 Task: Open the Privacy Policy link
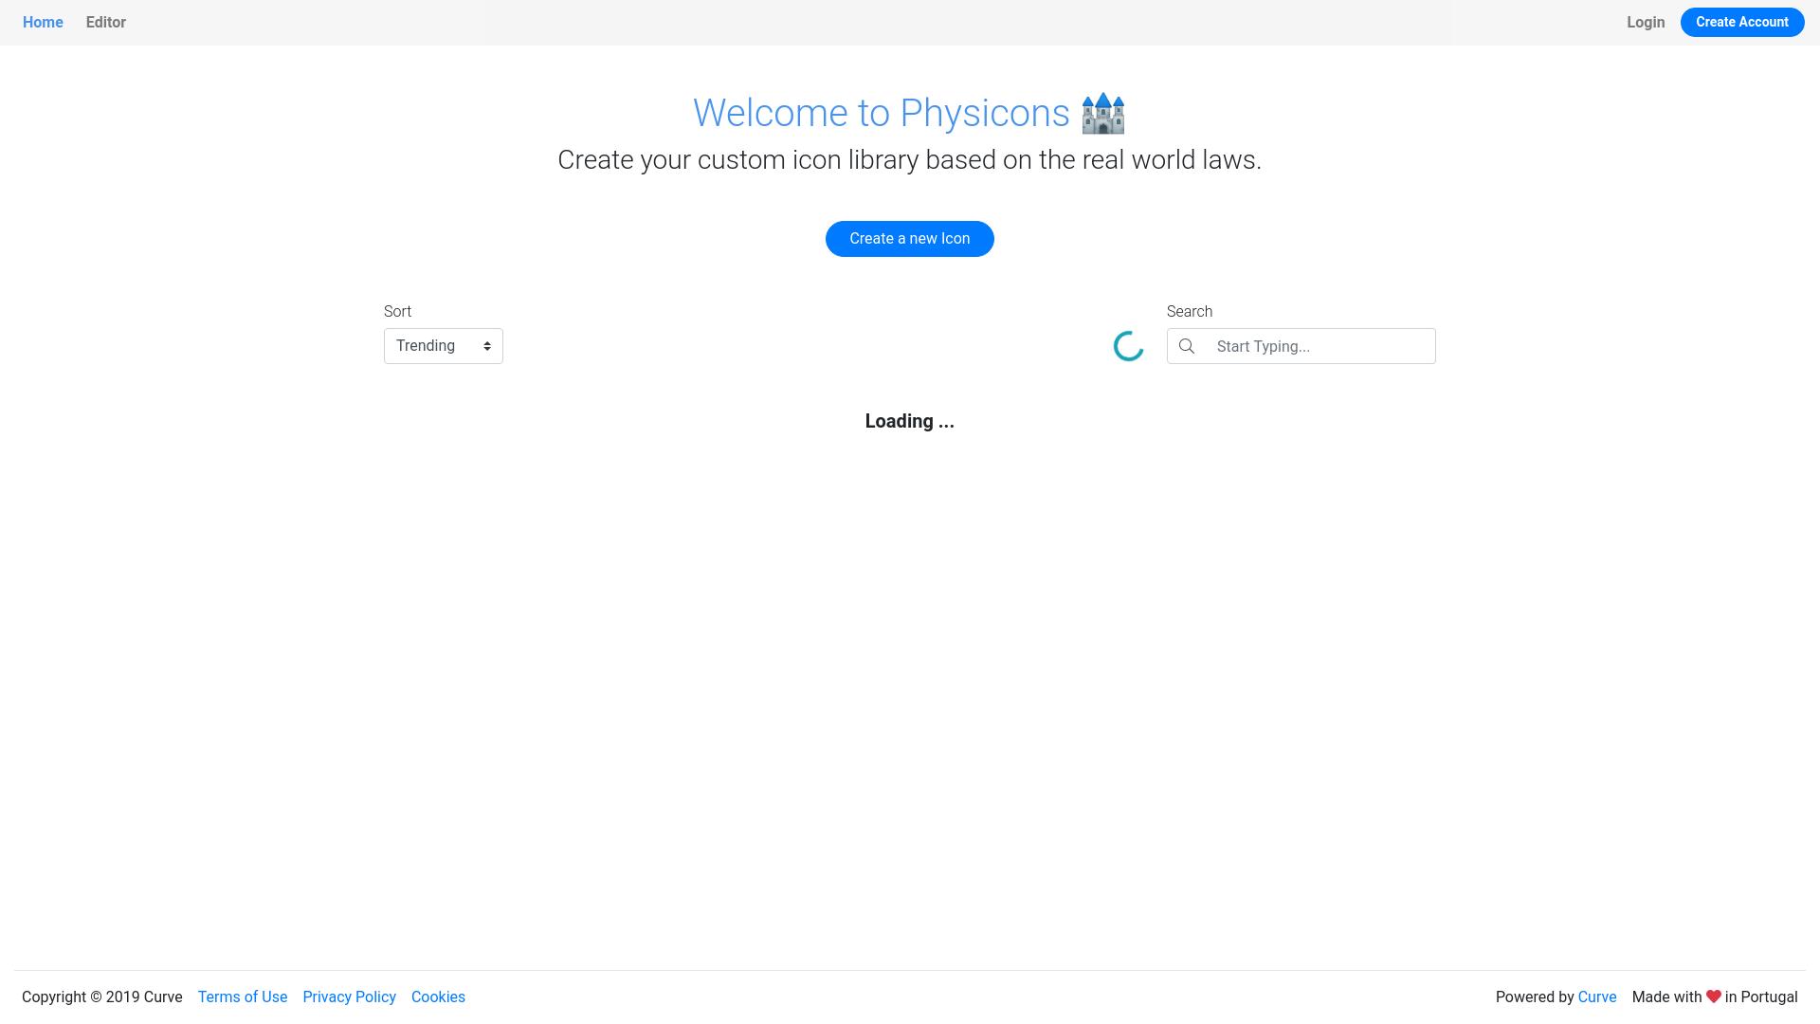[349, 997]
